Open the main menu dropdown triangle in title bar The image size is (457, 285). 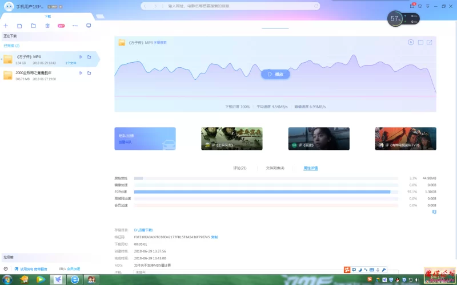(428, 6)
